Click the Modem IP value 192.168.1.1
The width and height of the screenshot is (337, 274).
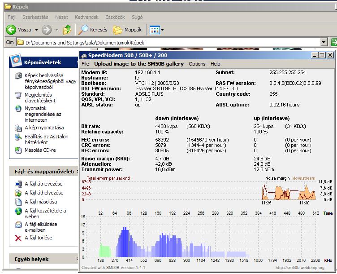(x=147, y=72)
